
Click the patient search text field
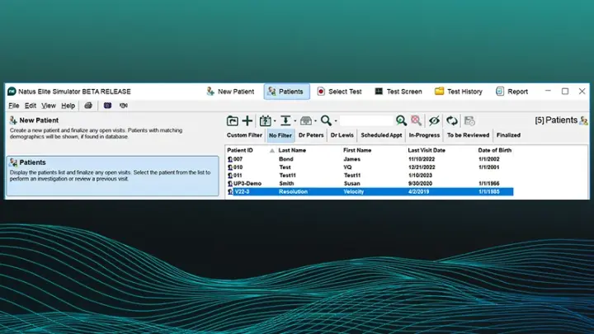point(366,120)
